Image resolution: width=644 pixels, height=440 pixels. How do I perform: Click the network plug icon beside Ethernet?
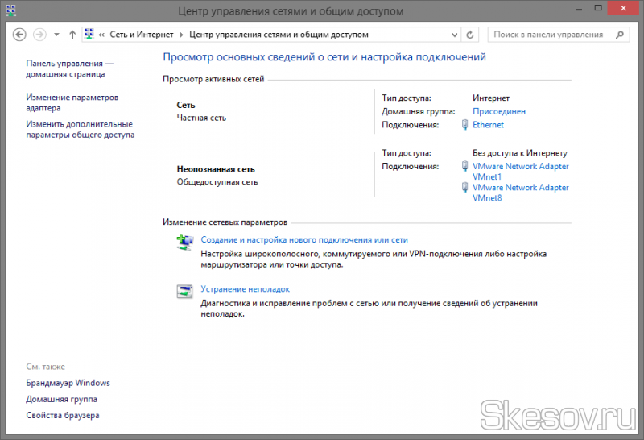[x=465, y=125]
